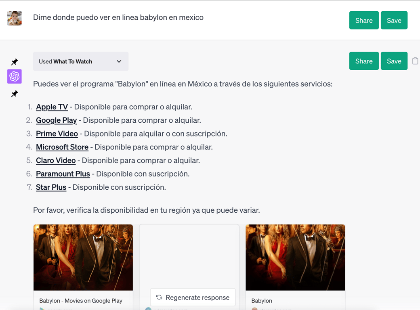420x310 pixels.
Task: Open the Apple TV link
Action: tap(52, 107)
